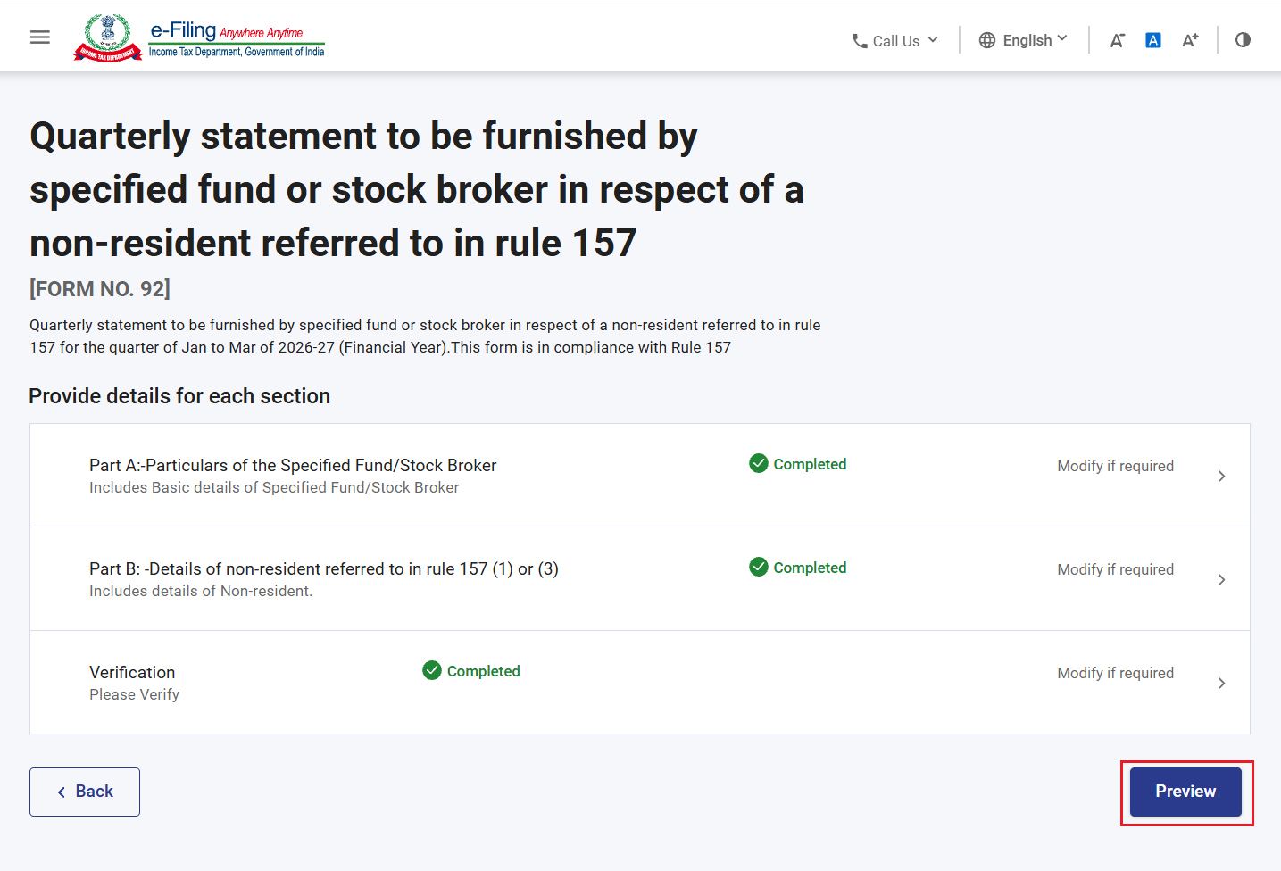Click the phone icon beside Call Us
The height and width of the screenshot is (871, 1281).
click(860, 41)
